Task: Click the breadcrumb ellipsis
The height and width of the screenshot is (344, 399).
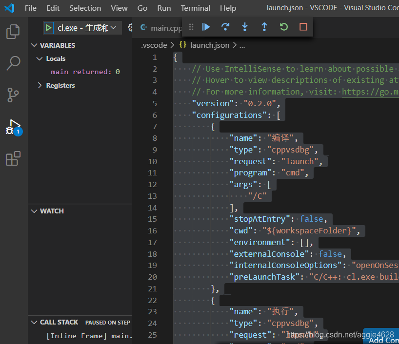Action: pyautogui.click(x=242, y=46)
